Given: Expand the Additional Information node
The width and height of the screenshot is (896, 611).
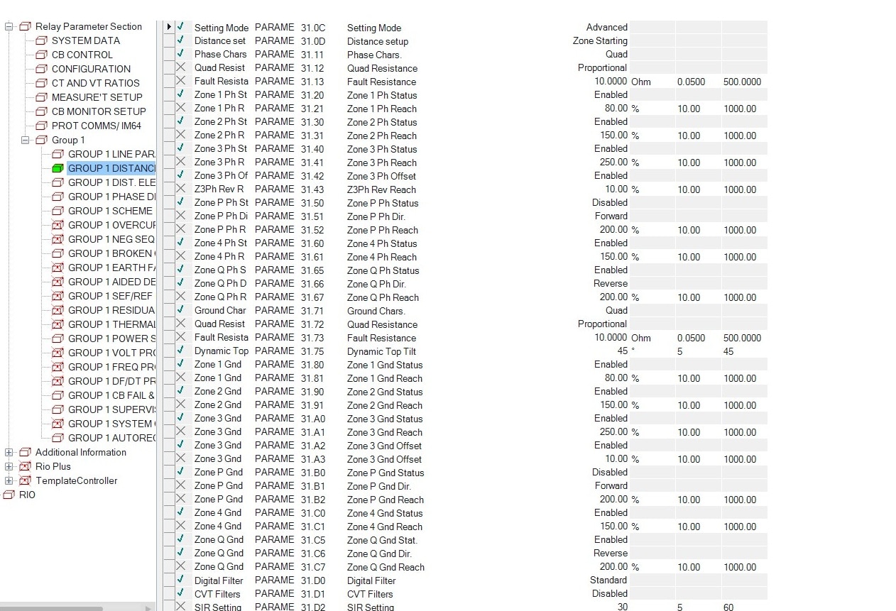Looking at the screenshot, I should point(9,452).
